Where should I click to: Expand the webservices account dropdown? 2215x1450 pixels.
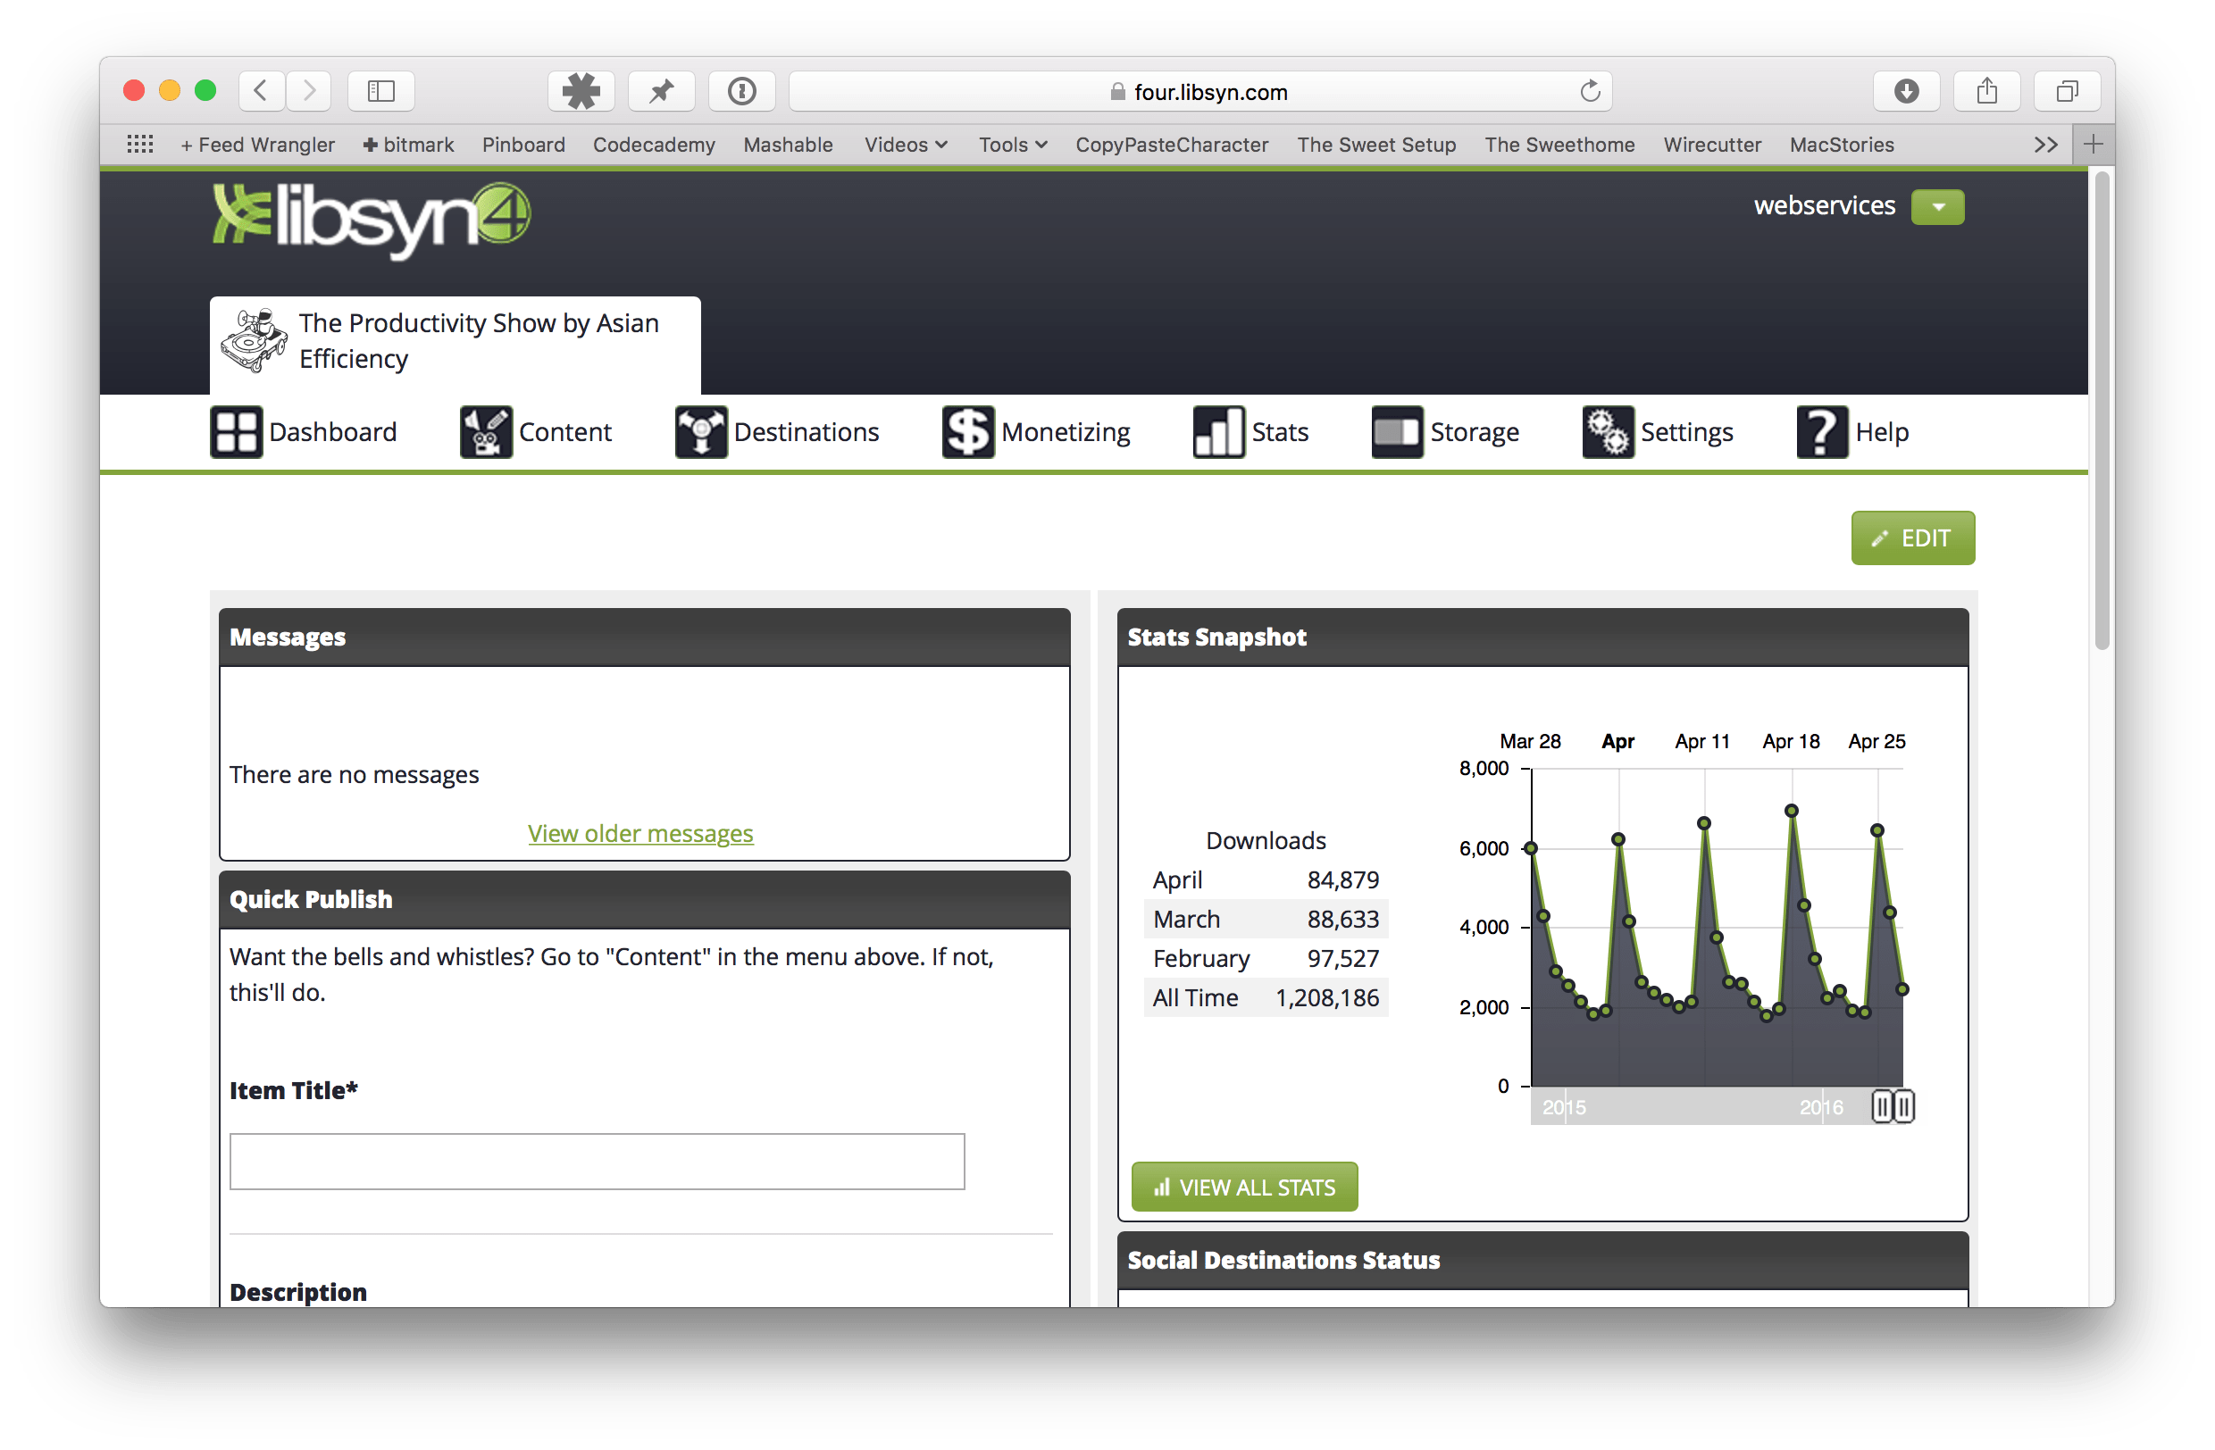(1937, 206)
